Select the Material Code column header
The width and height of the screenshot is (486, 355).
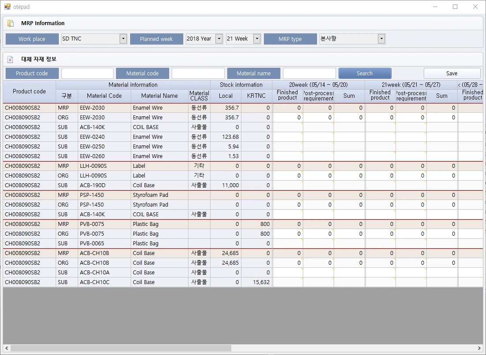coord(105,96)
